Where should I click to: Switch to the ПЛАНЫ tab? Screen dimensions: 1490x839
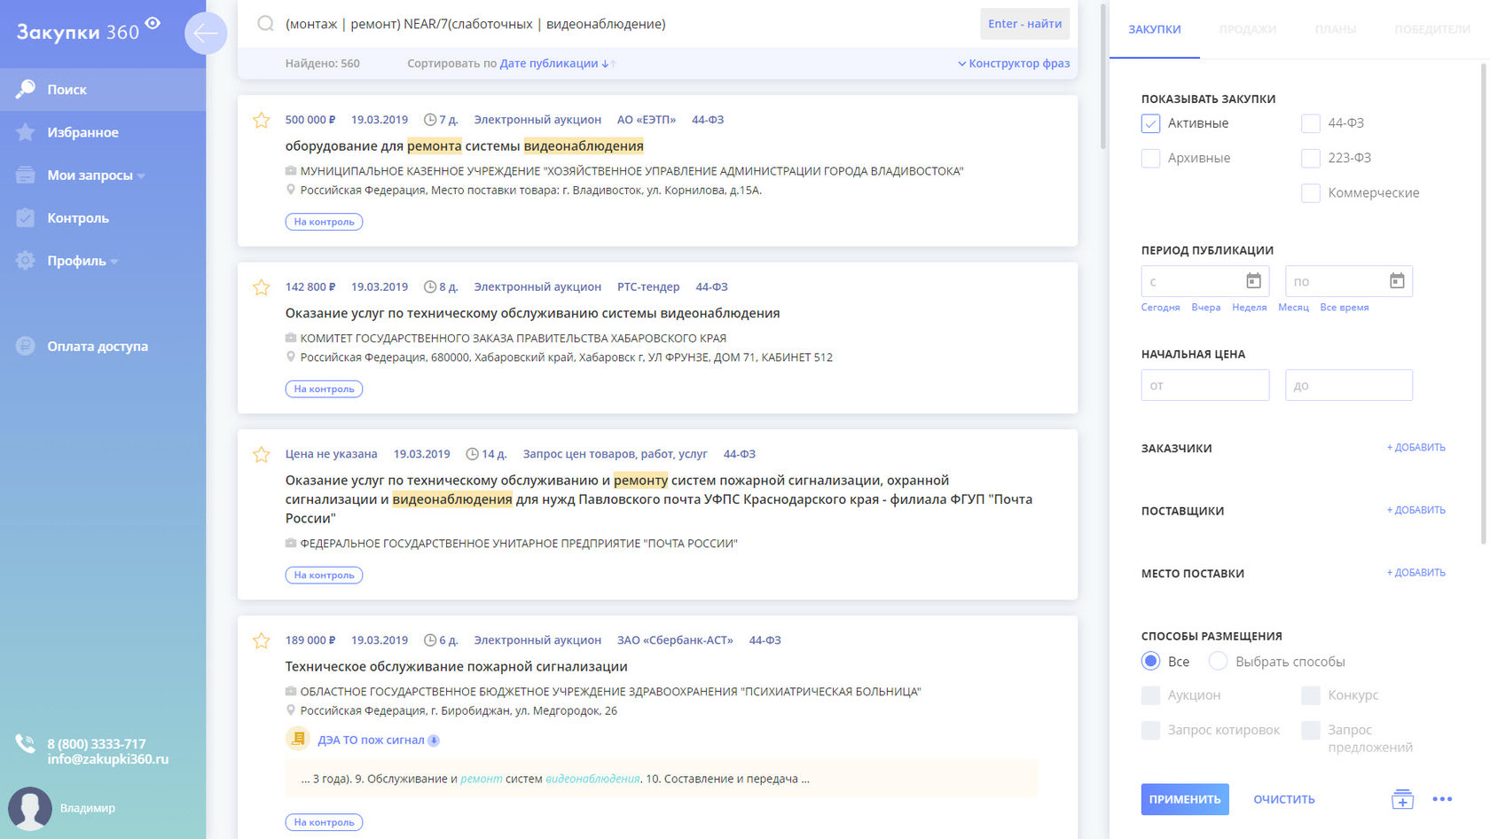point(1335,29)
